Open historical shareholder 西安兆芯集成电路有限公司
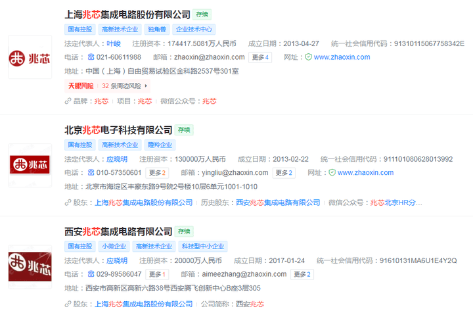The height and width of the screenshot is (311, 473). tap(278, 203)
